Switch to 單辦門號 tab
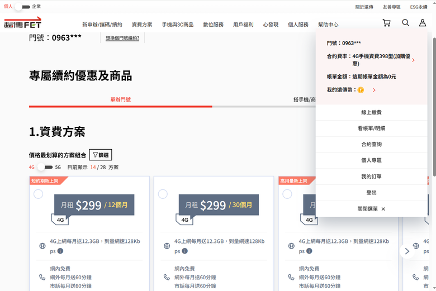This screenshot has height=291, width=436. (120, 99)
